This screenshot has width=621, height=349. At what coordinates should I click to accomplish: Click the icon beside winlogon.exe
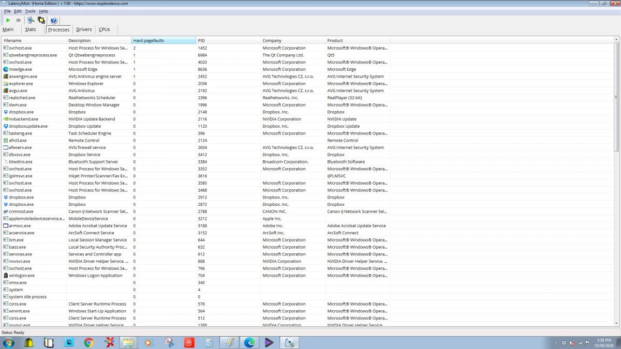coord(6,276)
